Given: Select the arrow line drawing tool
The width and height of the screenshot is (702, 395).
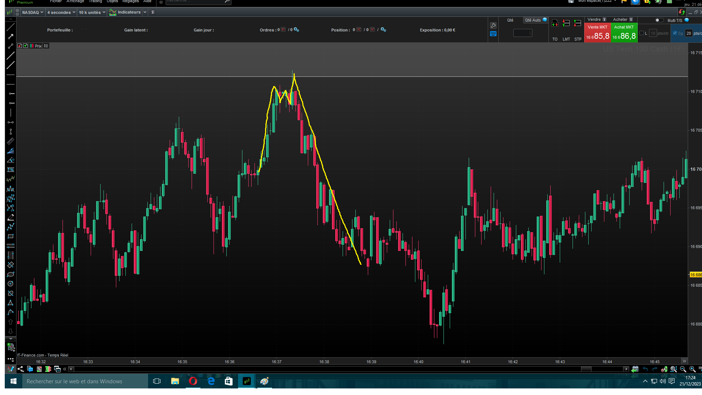Looking at the screenshot, I should tap(11, 37).
